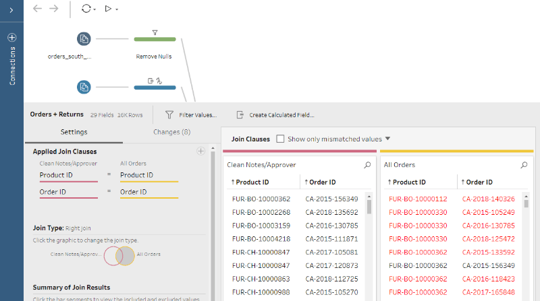Click the Clean Notes/Approver list scrollbar

pyautogui.click(x=369, y=206)
